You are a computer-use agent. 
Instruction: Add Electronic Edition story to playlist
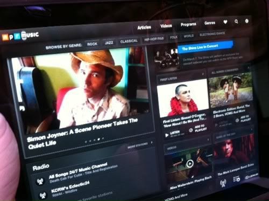pyautogui.click(x=243, y=119)
